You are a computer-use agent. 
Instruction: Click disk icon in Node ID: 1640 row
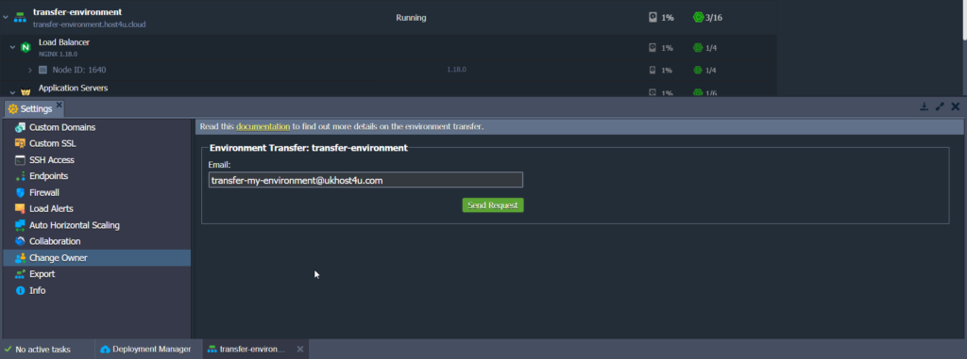point(653,71)
